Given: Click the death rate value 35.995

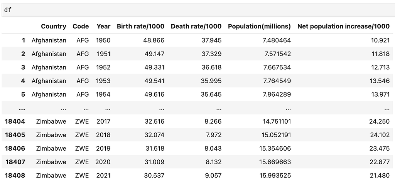Looking at the screenshot, I should (x=211, y=81).
